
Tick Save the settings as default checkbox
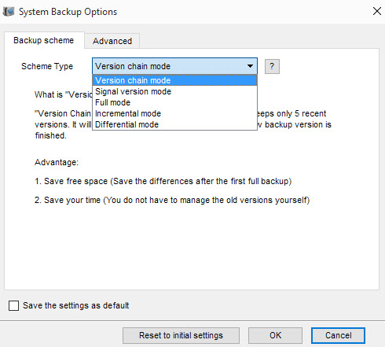click(x=13, y=305)
